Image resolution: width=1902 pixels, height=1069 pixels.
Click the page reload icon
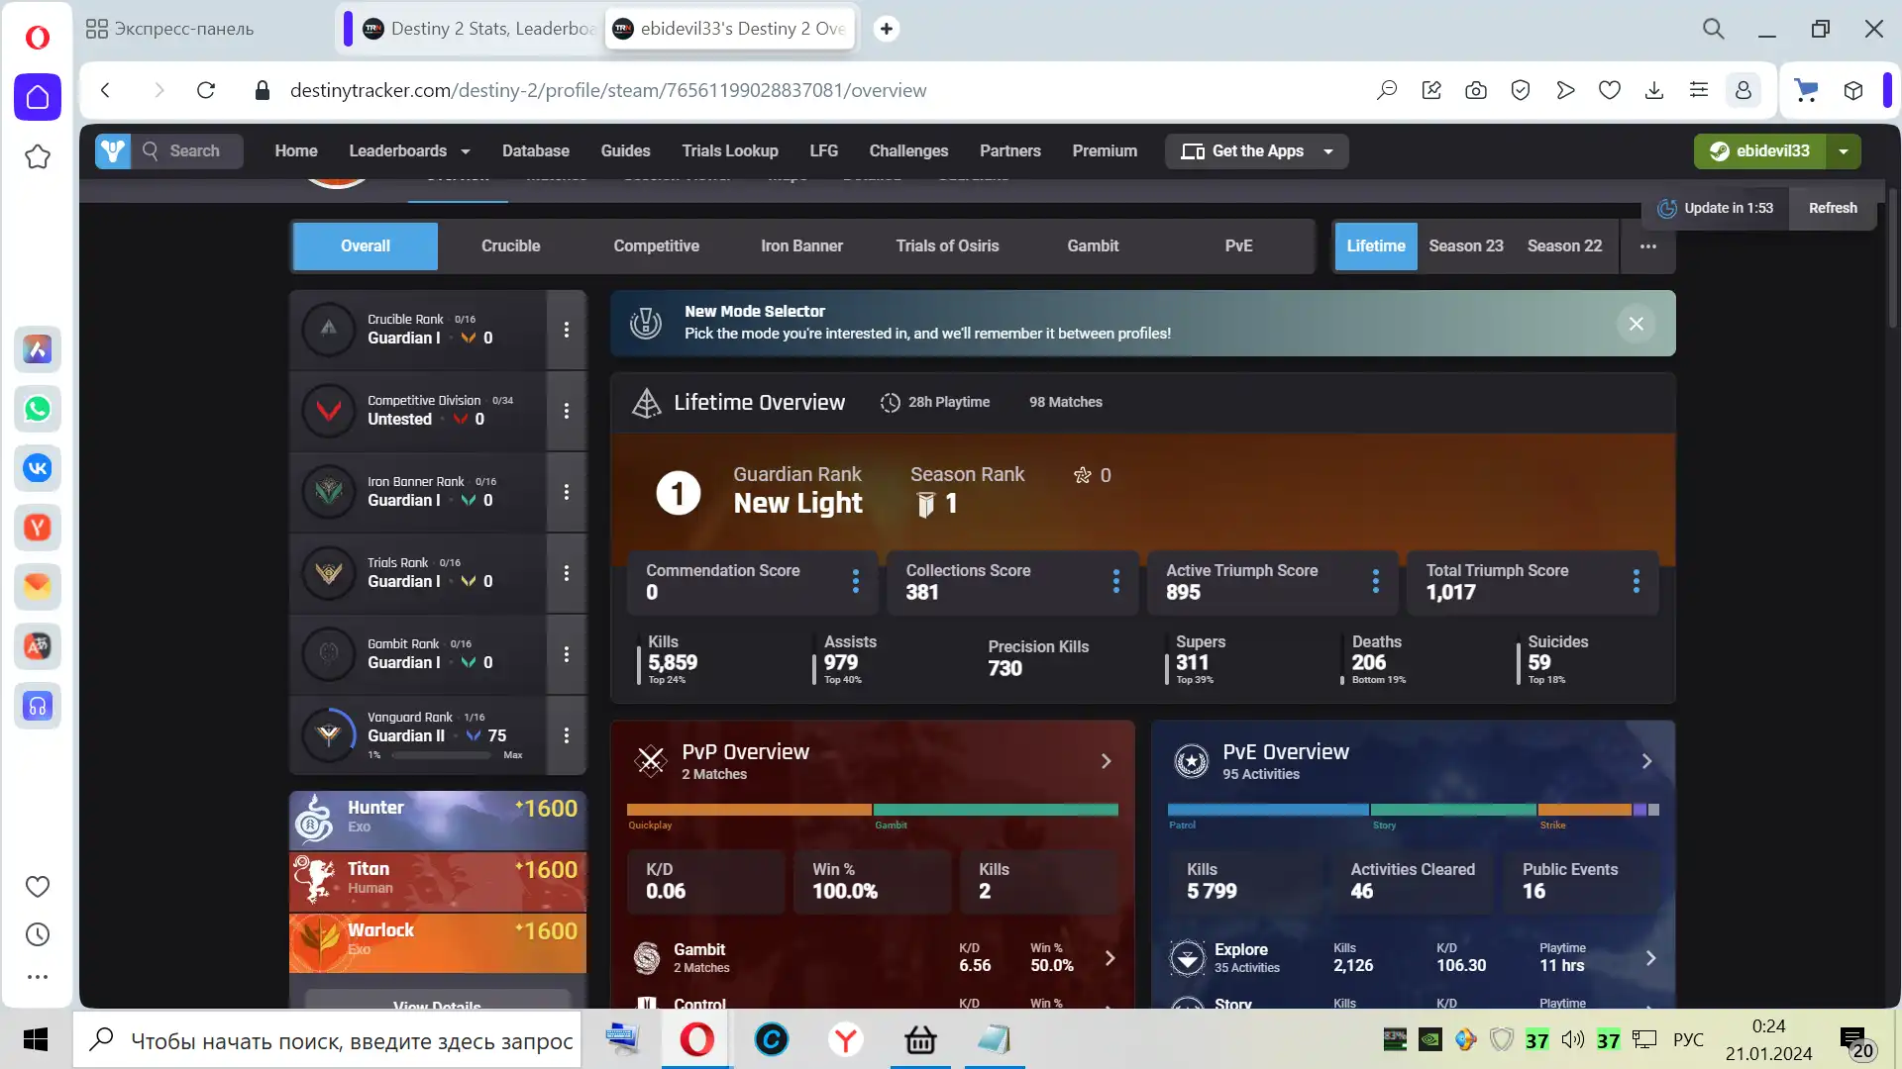tap(206, 90)
